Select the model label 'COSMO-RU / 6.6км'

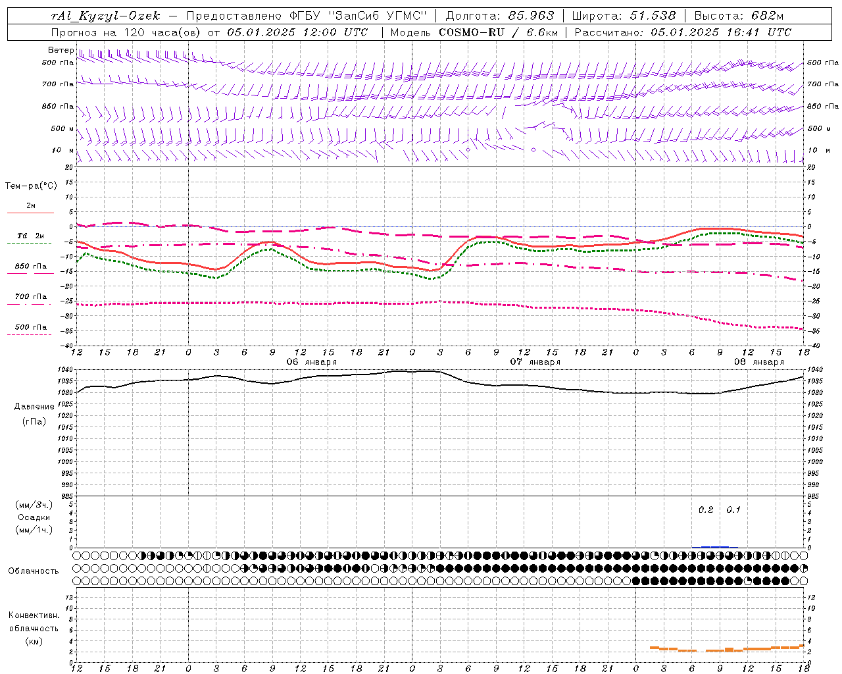498,32
